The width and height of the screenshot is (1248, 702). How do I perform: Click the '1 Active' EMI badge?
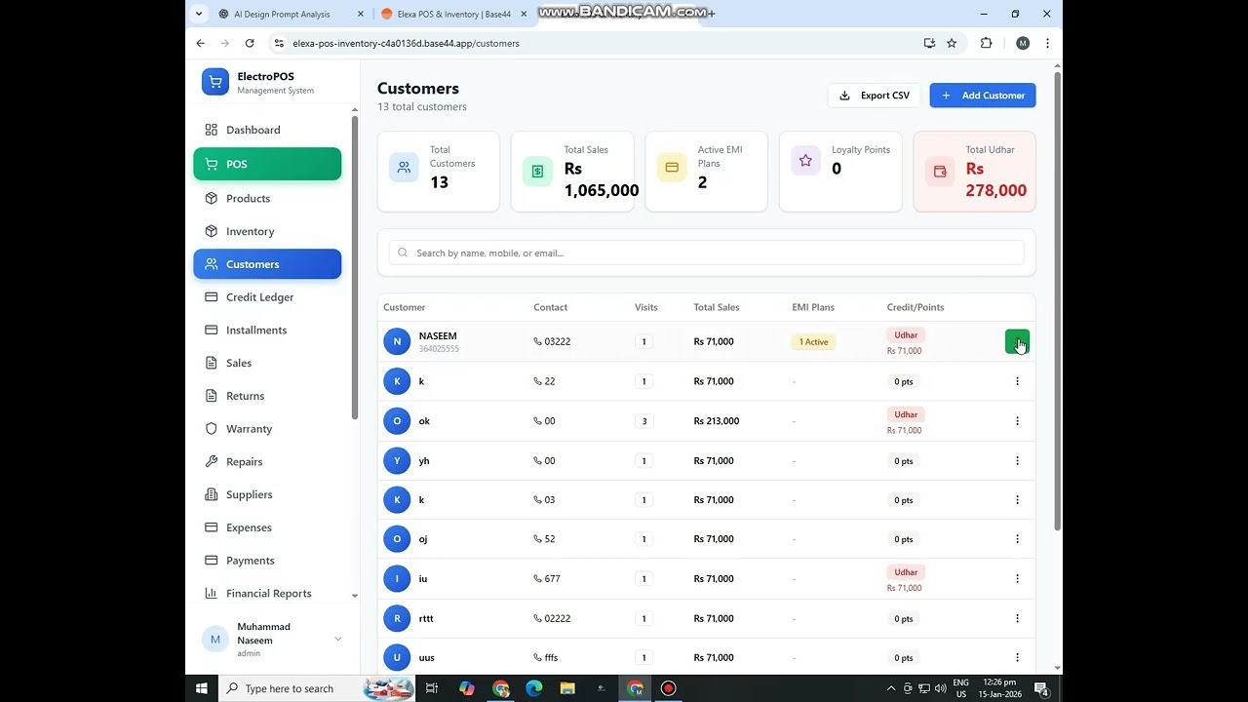813,342
